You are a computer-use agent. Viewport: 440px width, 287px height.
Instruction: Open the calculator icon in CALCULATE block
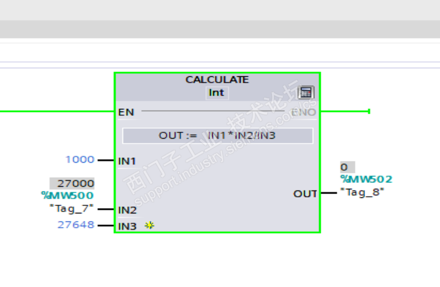point(306,92)
